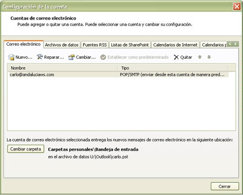Close the Configuración de la cuenta dialog
The image size is (243, 195).
(237, 7)
